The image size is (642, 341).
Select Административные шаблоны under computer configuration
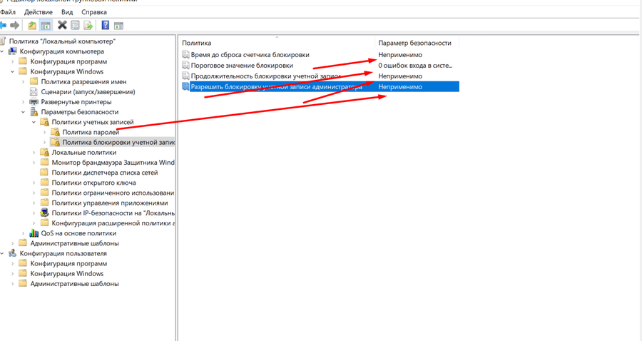74,243
